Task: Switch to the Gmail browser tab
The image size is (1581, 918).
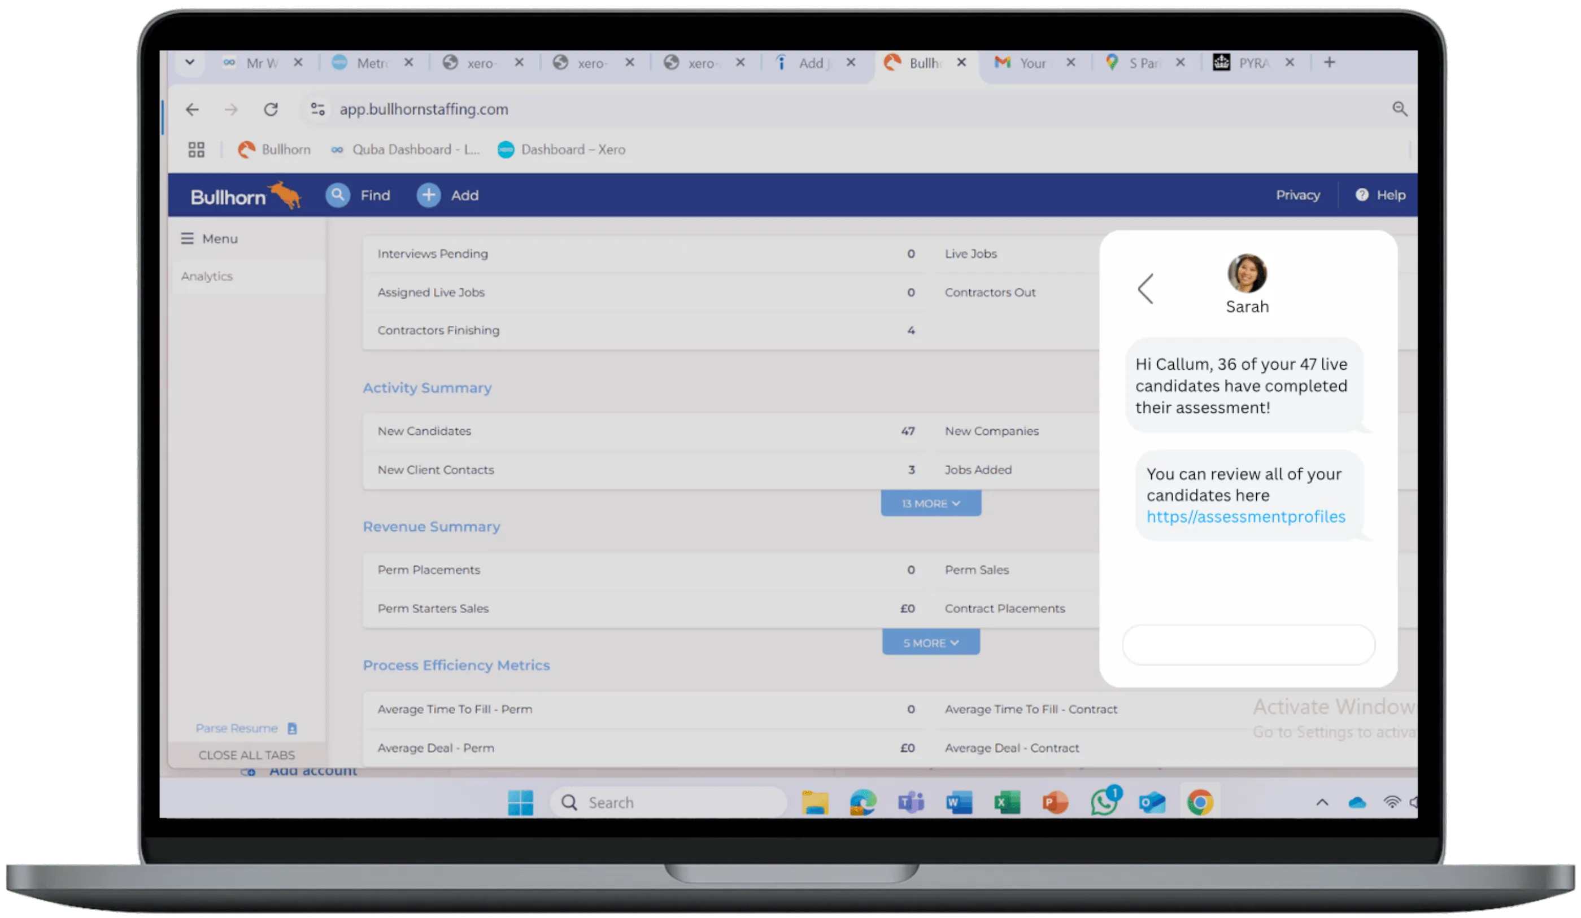Action: coord(1021,63)
